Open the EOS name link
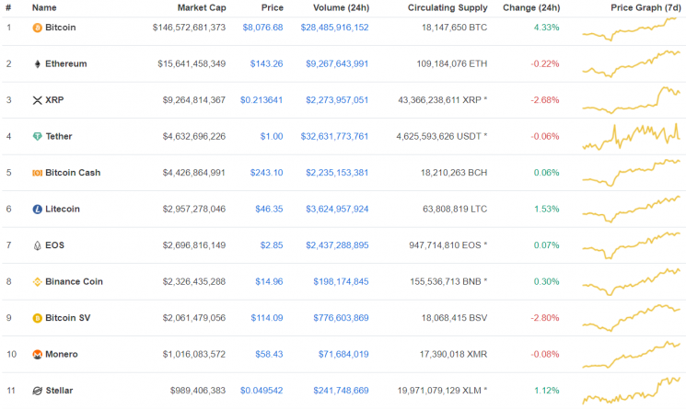This screenshot has width=686, height=409. pos(54,245)
